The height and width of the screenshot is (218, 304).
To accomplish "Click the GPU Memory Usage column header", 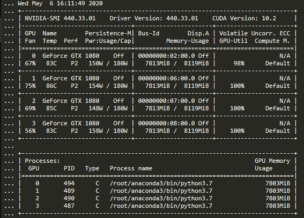I will point(272,164).
